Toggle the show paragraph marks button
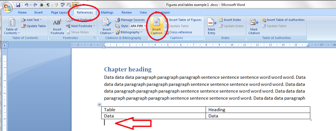Viewport: 336px width, 131px height. click(x=48, y=5)
